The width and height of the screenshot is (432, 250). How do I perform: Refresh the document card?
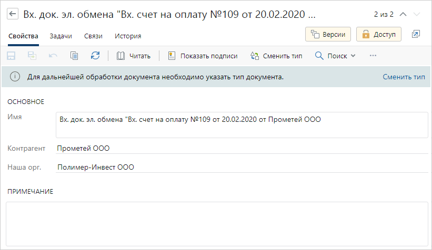click(x=95, y=56)
